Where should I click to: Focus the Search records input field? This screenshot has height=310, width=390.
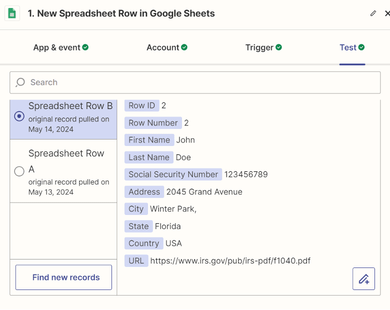[x=200, y=82]
